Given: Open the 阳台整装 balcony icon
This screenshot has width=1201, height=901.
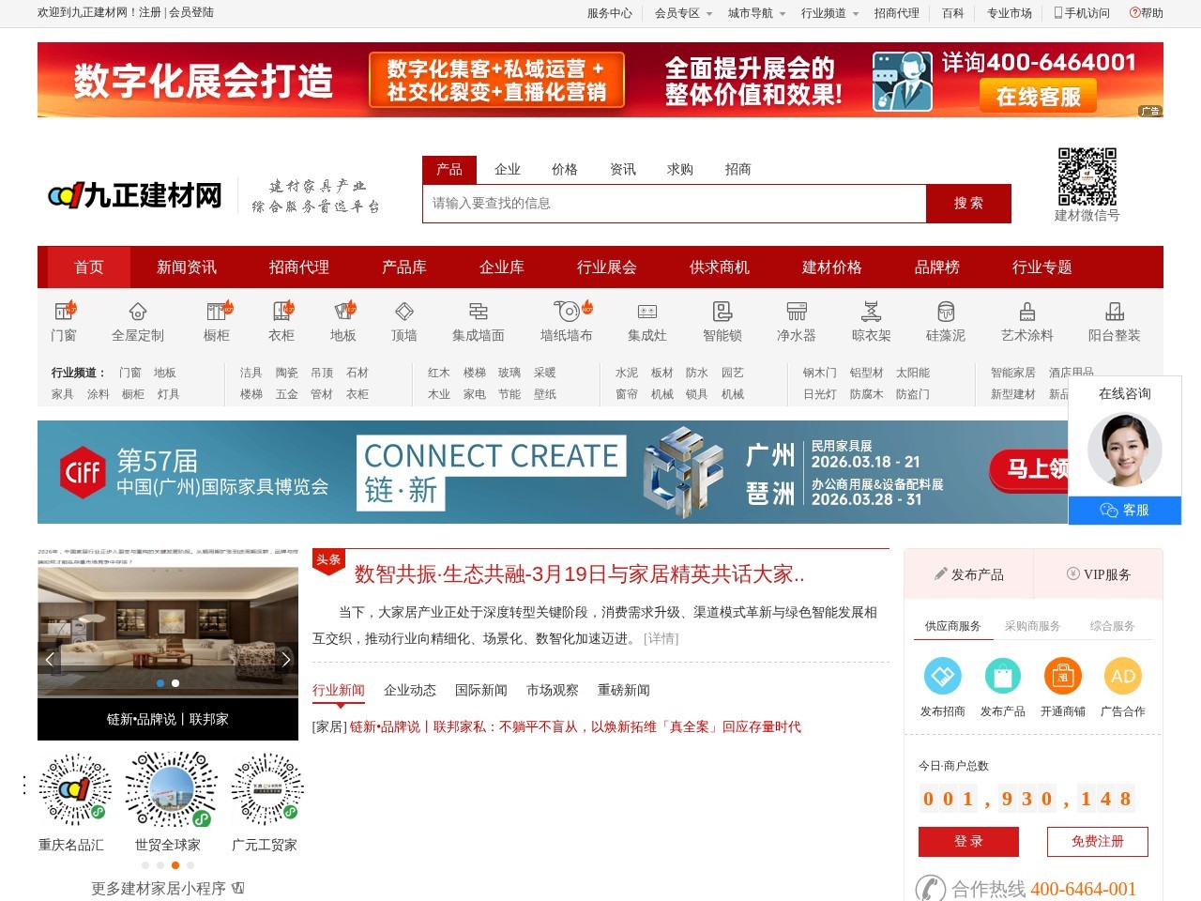Looking at the screenshot, I should (1113, 319).
